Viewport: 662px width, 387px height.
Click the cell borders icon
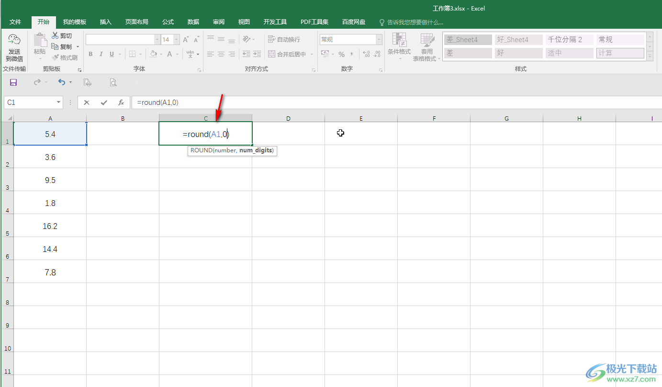[133, 55]
